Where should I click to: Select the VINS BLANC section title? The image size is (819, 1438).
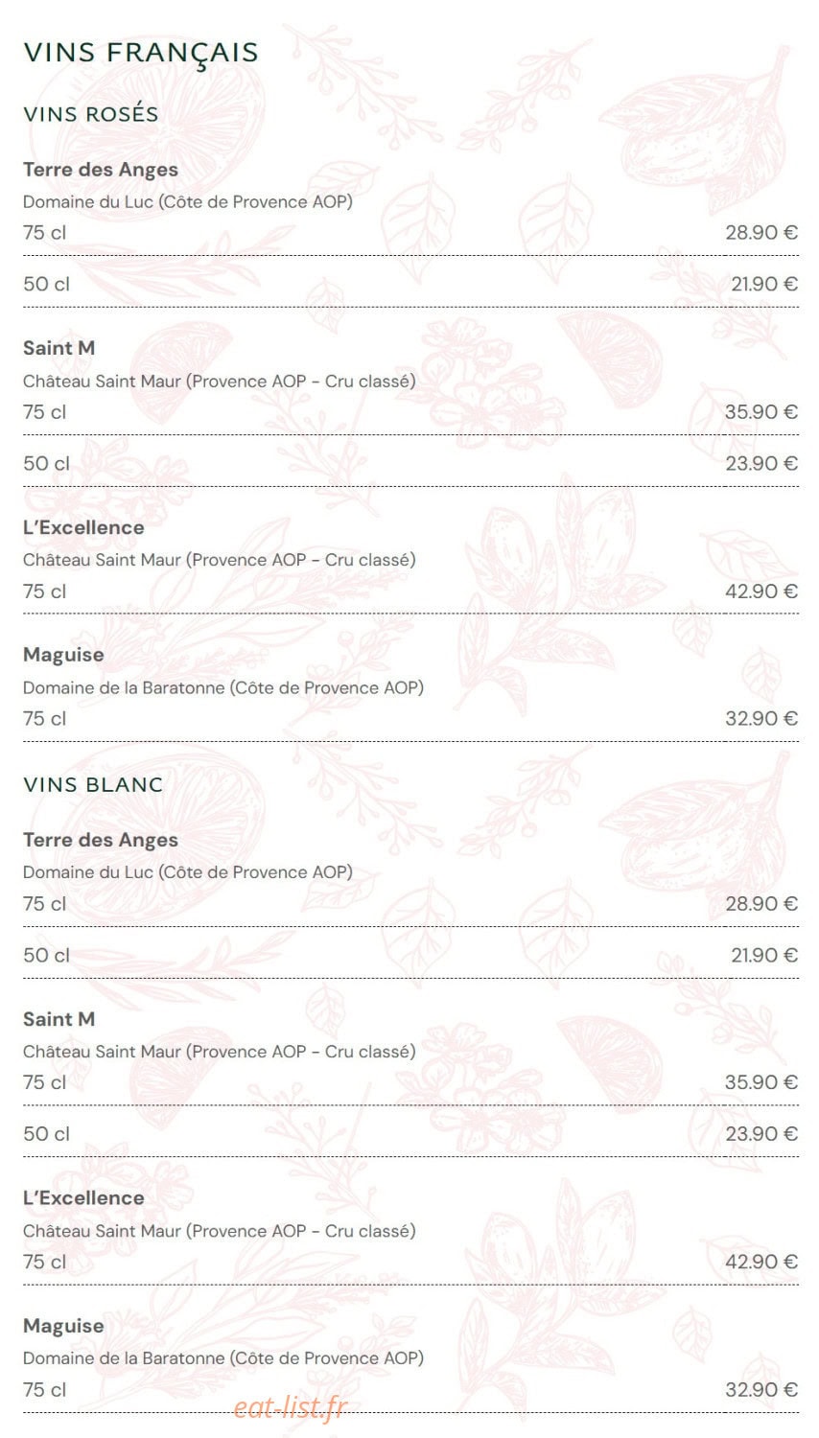coord(93,784)
